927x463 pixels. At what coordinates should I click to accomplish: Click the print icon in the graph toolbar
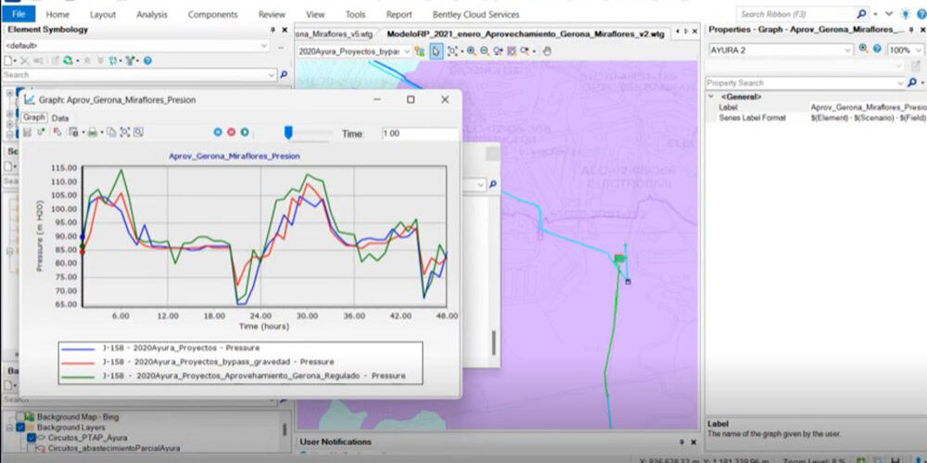point(92,133)
